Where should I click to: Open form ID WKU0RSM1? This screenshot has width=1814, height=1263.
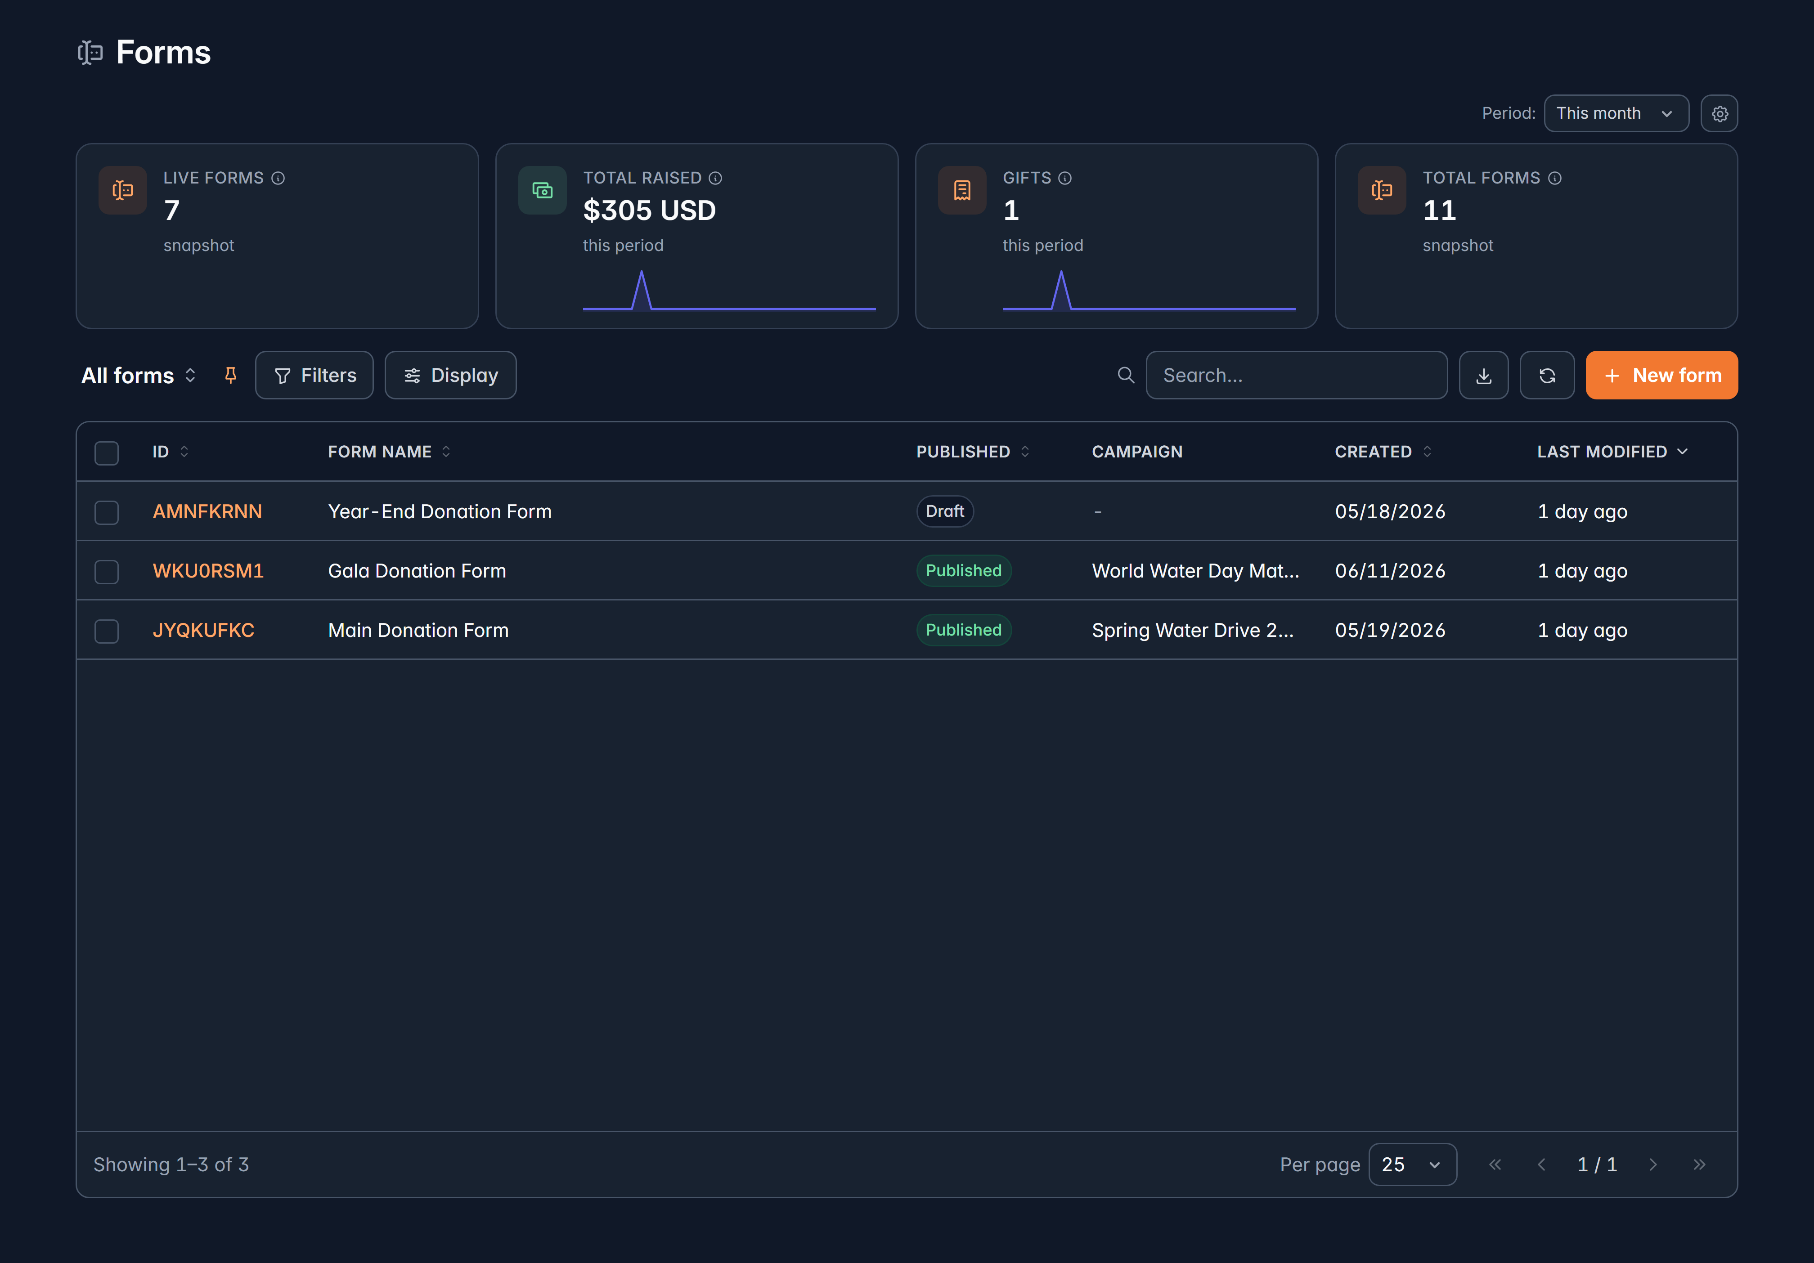(x=208, y=571)
